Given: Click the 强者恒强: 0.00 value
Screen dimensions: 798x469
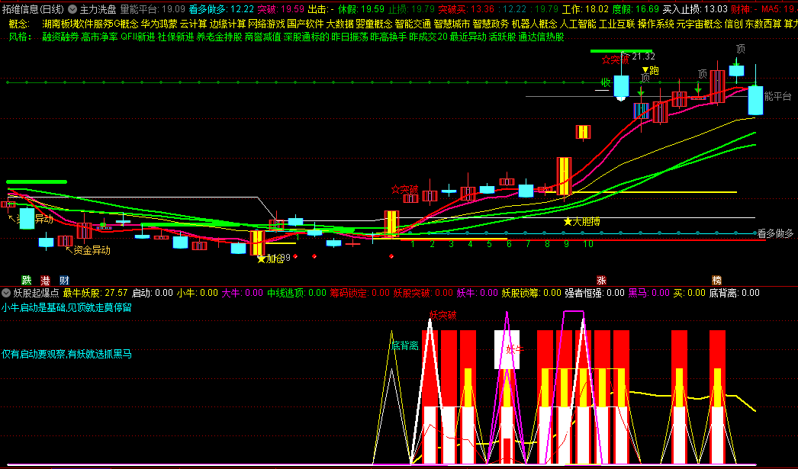Looking at the screenshot, I should pos(594,293).
